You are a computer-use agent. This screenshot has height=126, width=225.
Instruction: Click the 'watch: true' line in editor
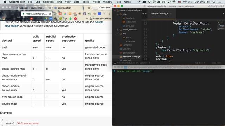164,56
